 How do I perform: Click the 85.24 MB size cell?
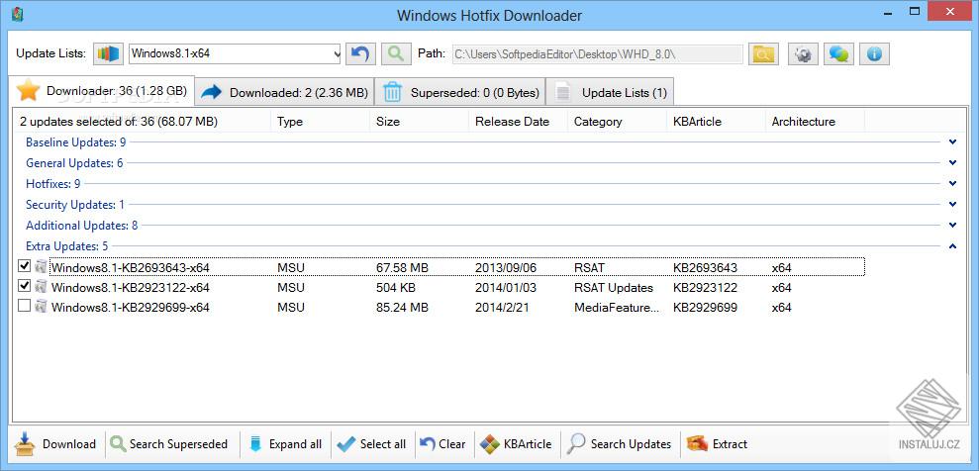tap(402, 307)
